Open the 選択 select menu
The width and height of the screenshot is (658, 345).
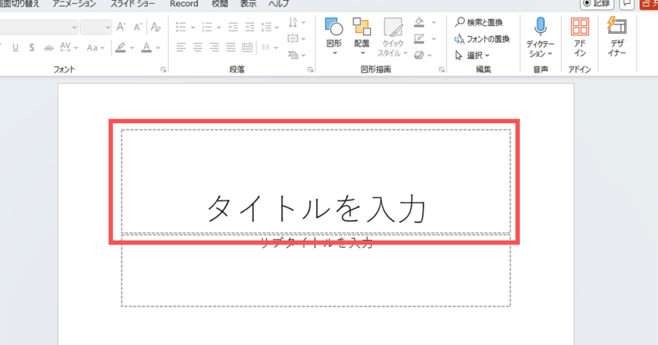(x=472, y=55)
